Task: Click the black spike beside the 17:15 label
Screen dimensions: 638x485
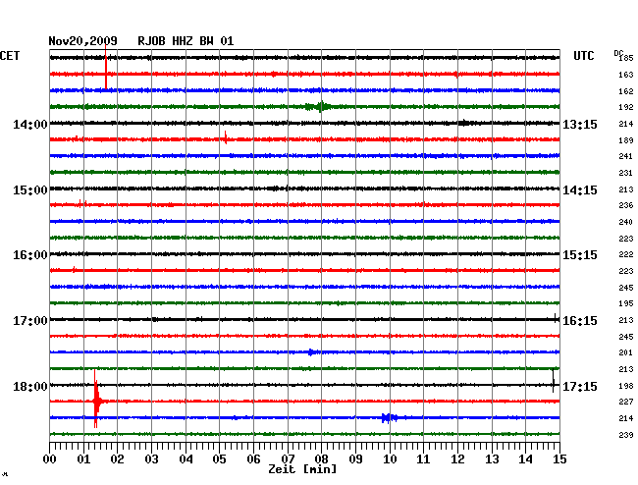Action: click(x=553, y=381)
